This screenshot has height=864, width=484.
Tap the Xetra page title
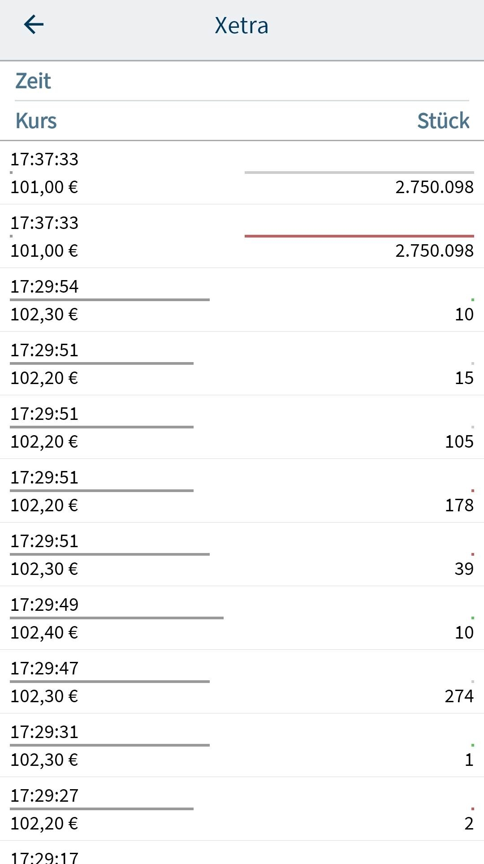[242, 26]
